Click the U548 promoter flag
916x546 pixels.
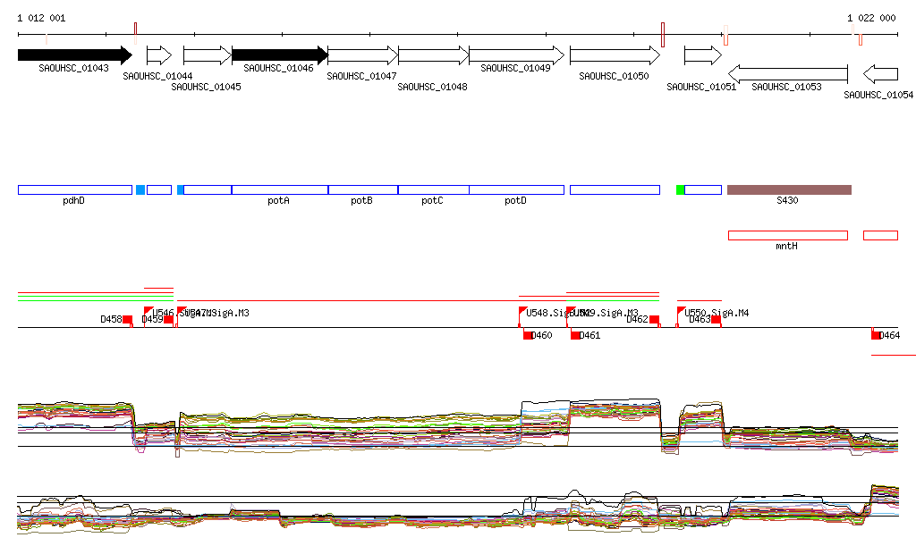tap(523, 311)
